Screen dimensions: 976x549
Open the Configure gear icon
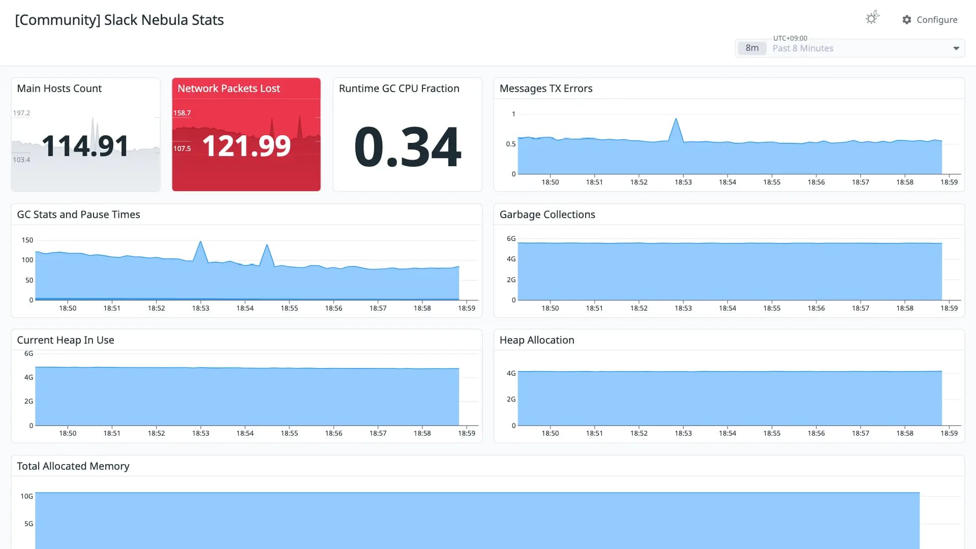coord(907,19)
